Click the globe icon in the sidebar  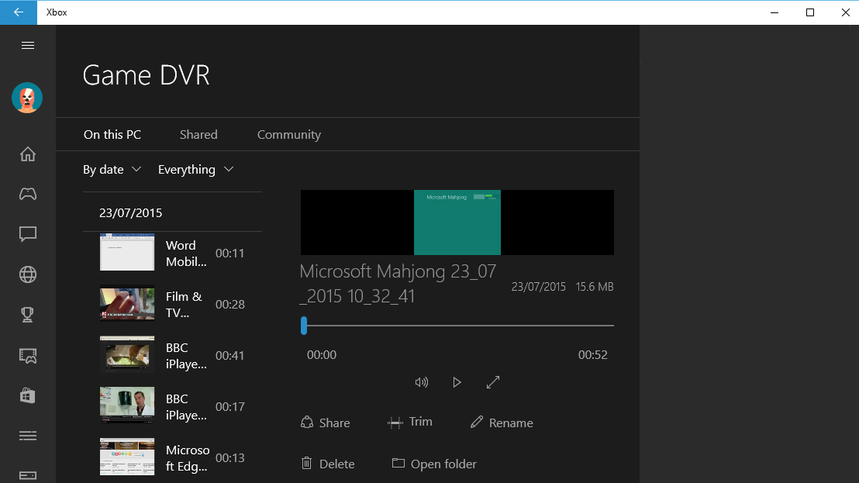27,274
